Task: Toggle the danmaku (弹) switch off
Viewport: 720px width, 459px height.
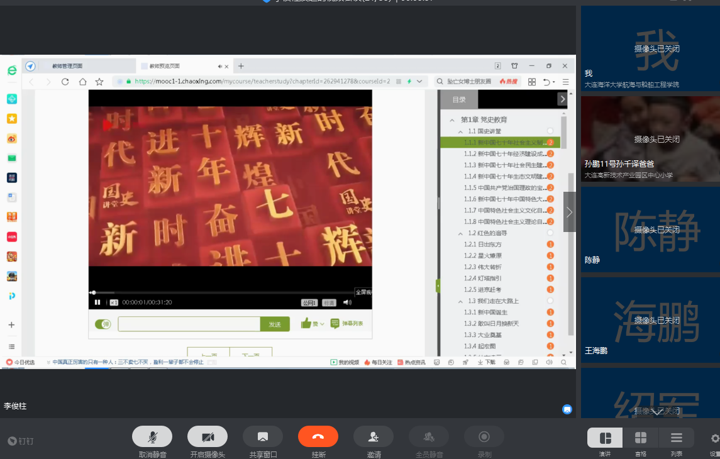Action: click(102, 324)
